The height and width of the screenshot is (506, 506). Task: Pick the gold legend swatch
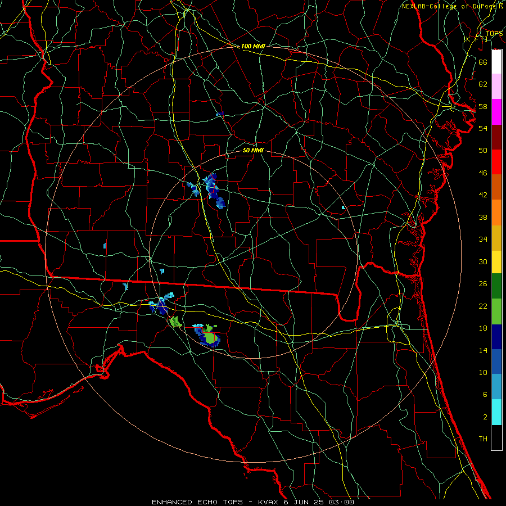coord(496,238)
